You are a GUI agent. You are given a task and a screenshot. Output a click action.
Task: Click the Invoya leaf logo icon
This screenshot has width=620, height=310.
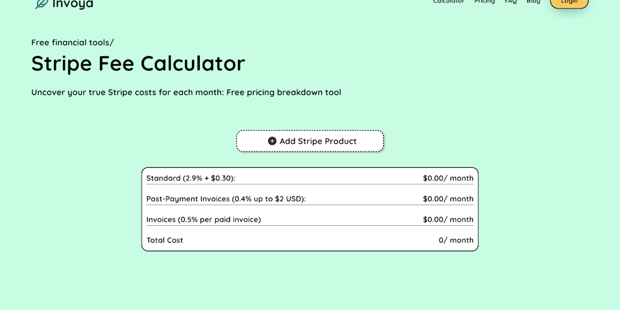41,4
